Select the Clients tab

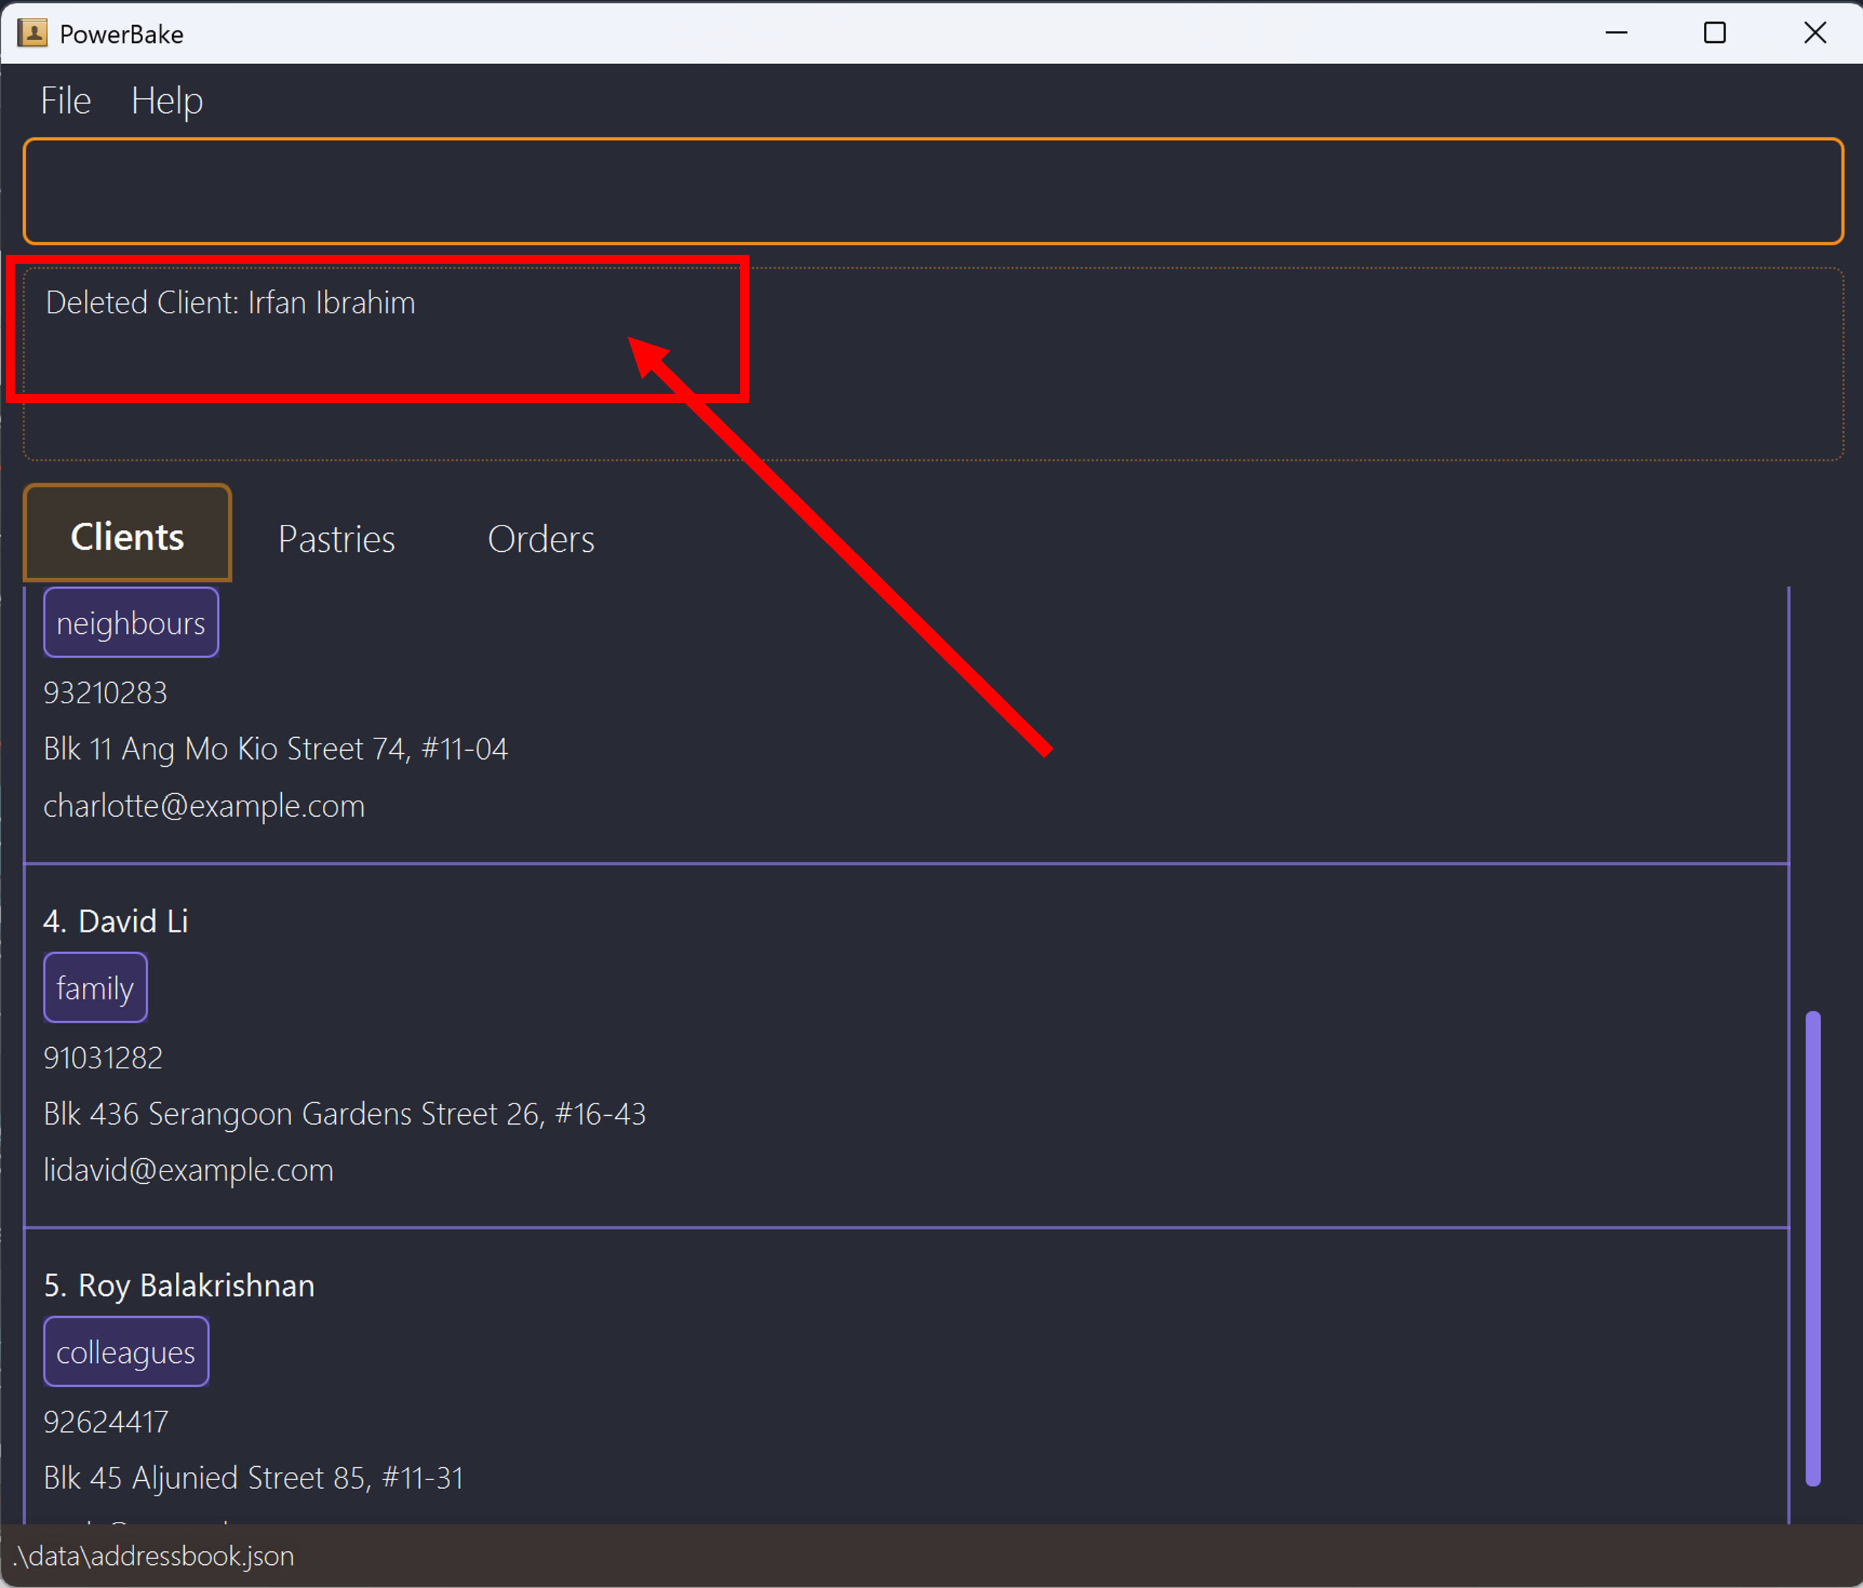point(126,536)
